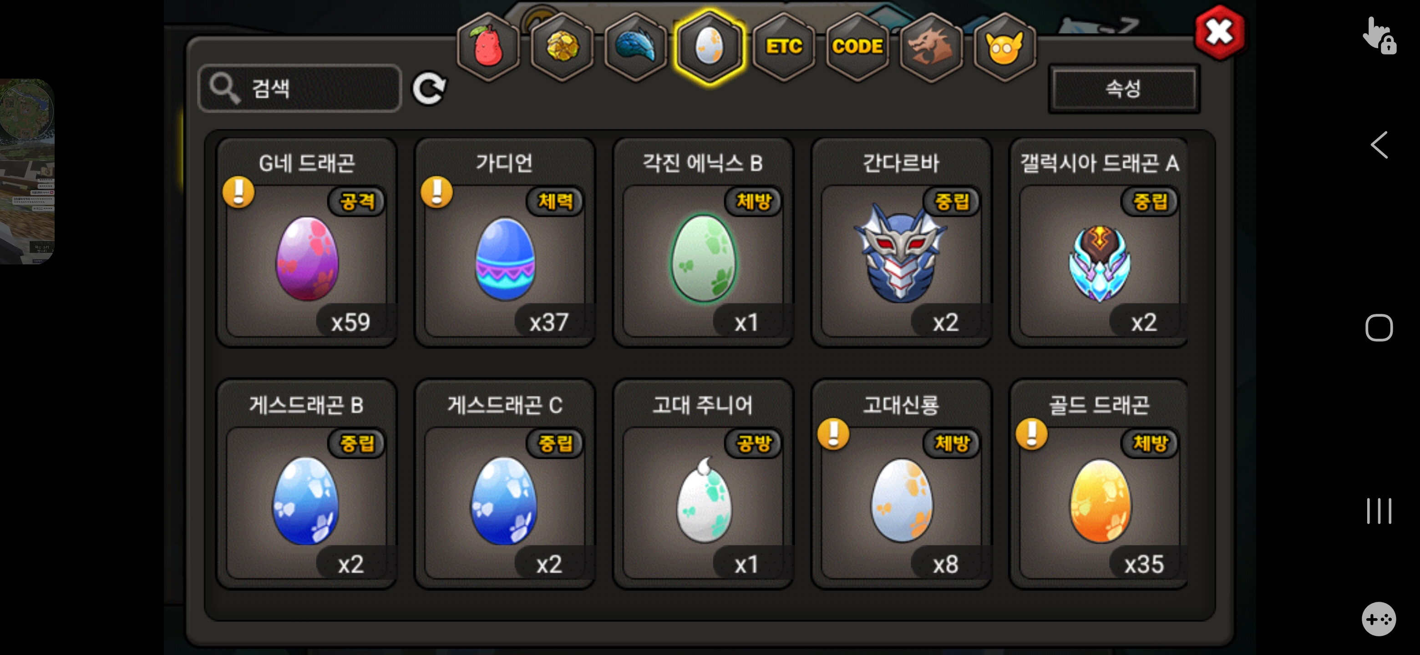Screen dimensions: 1420x655
Task: Tap the touch lock hand icon
Action: tap(1379, 36)
